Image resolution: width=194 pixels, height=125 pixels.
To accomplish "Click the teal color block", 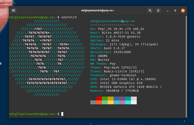I will click(x=128, y=99).
